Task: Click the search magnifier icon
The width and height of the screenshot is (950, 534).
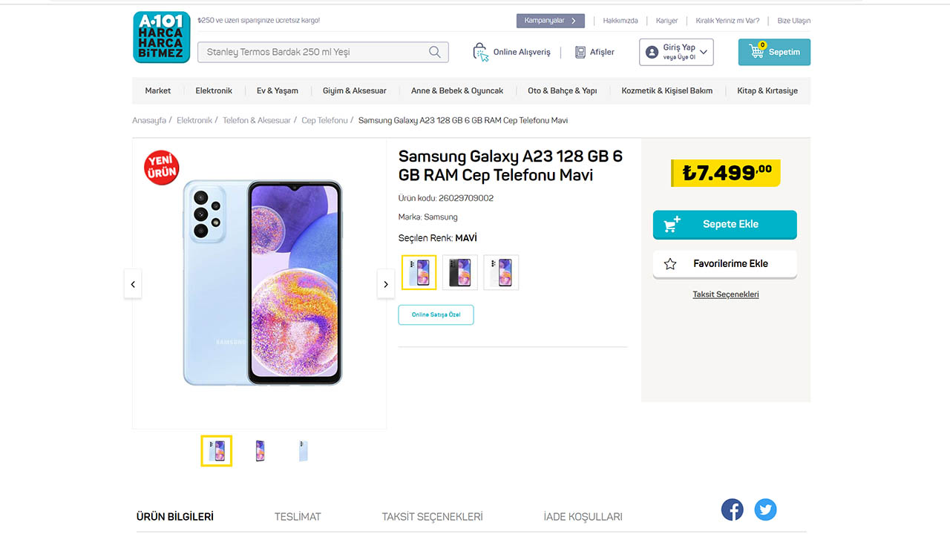Action: (x=435, y=52)
